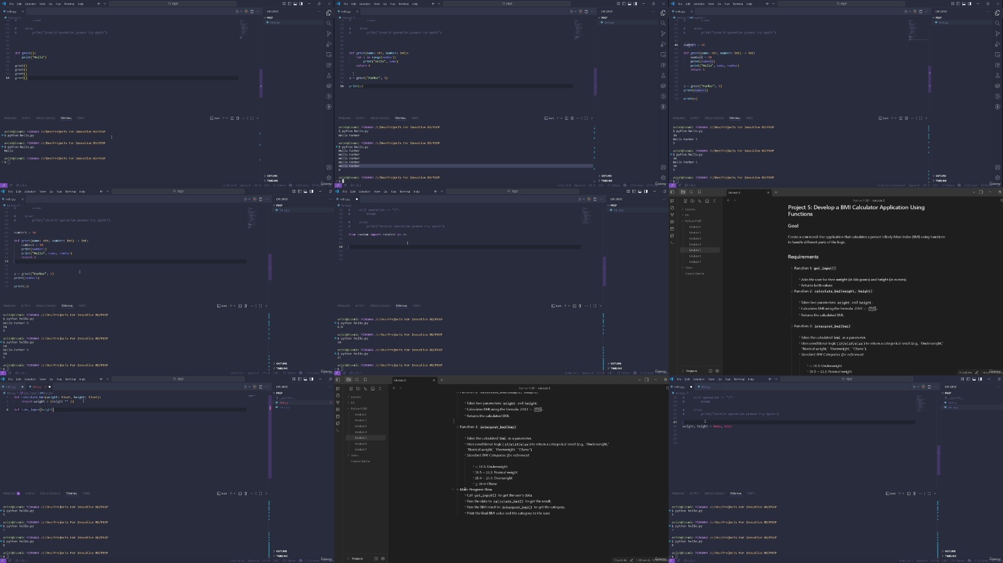
Task: Expand OUTLINE section in the for-loop greet window
Action: tap(606, 176)
